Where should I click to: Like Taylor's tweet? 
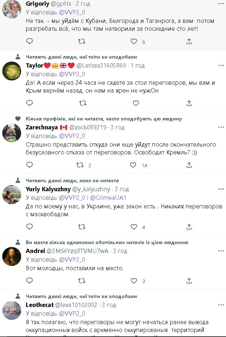click(x=136, y=103)
